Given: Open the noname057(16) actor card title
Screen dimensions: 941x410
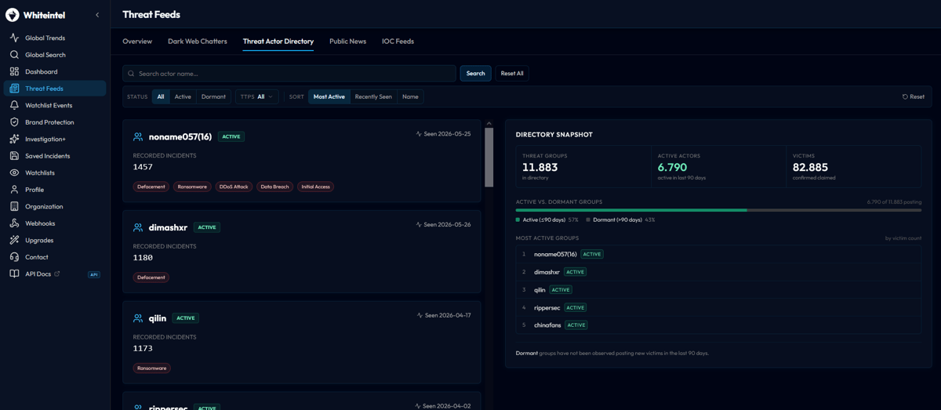Looking at the screenshot, I should pos(180,136).
